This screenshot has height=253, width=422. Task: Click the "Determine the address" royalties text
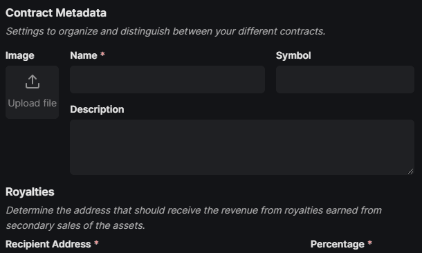(194, 210)
